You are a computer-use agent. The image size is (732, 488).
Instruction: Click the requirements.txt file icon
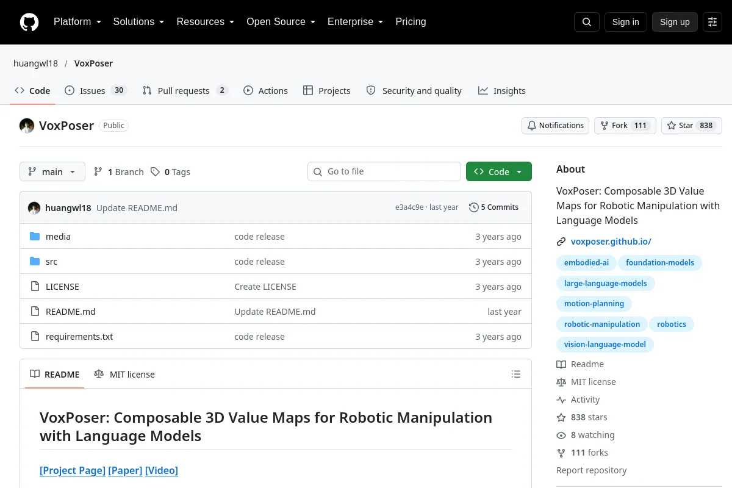point(35,337)
